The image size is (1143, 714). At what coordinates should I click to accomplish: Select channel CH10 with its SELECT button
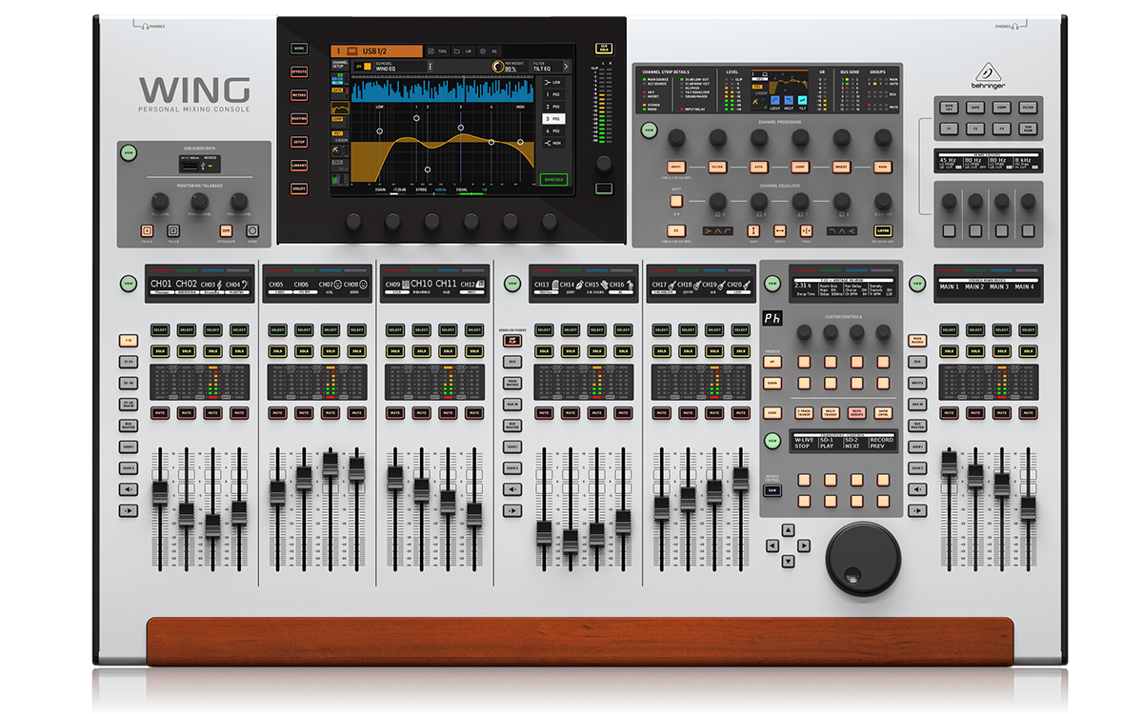(420, 330)
